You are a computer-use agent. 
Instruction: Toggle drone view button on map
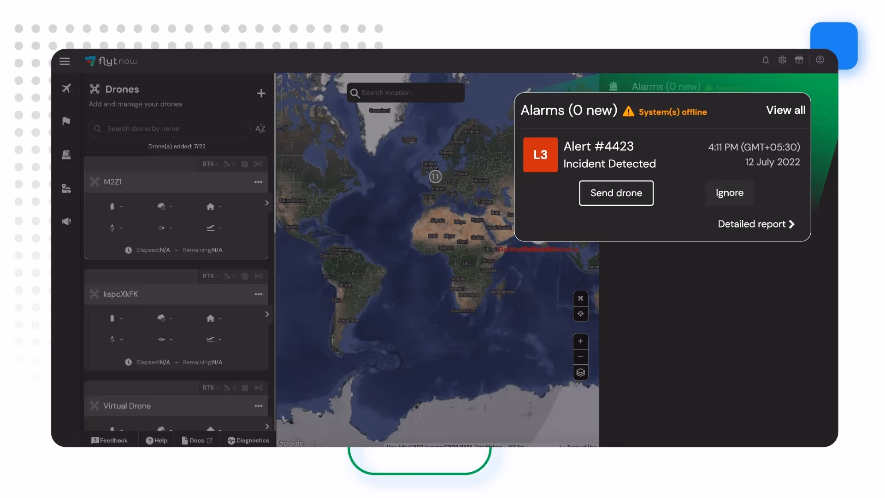[580, 299]
